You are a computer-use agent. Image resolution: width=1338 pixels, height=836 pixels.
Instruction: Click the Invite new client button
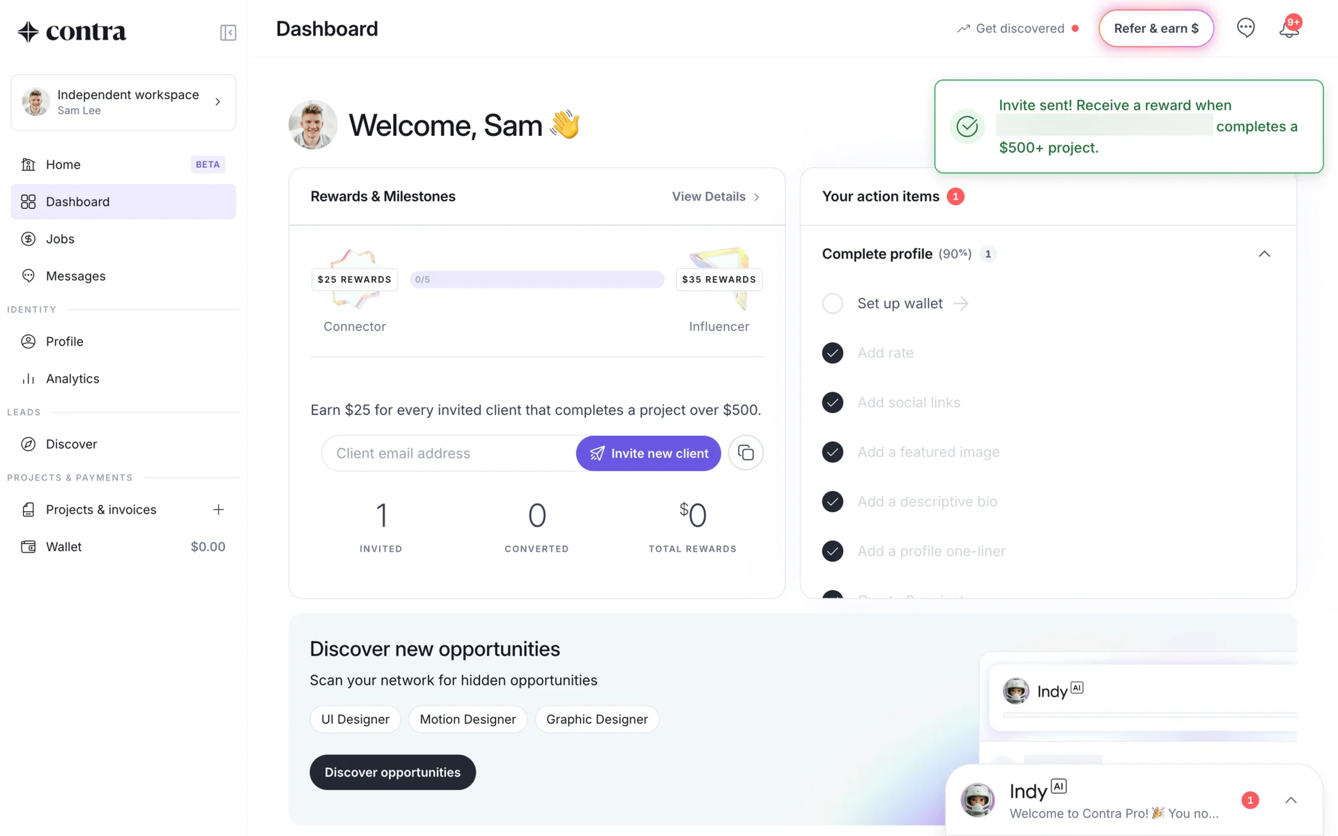click(648, 453)
